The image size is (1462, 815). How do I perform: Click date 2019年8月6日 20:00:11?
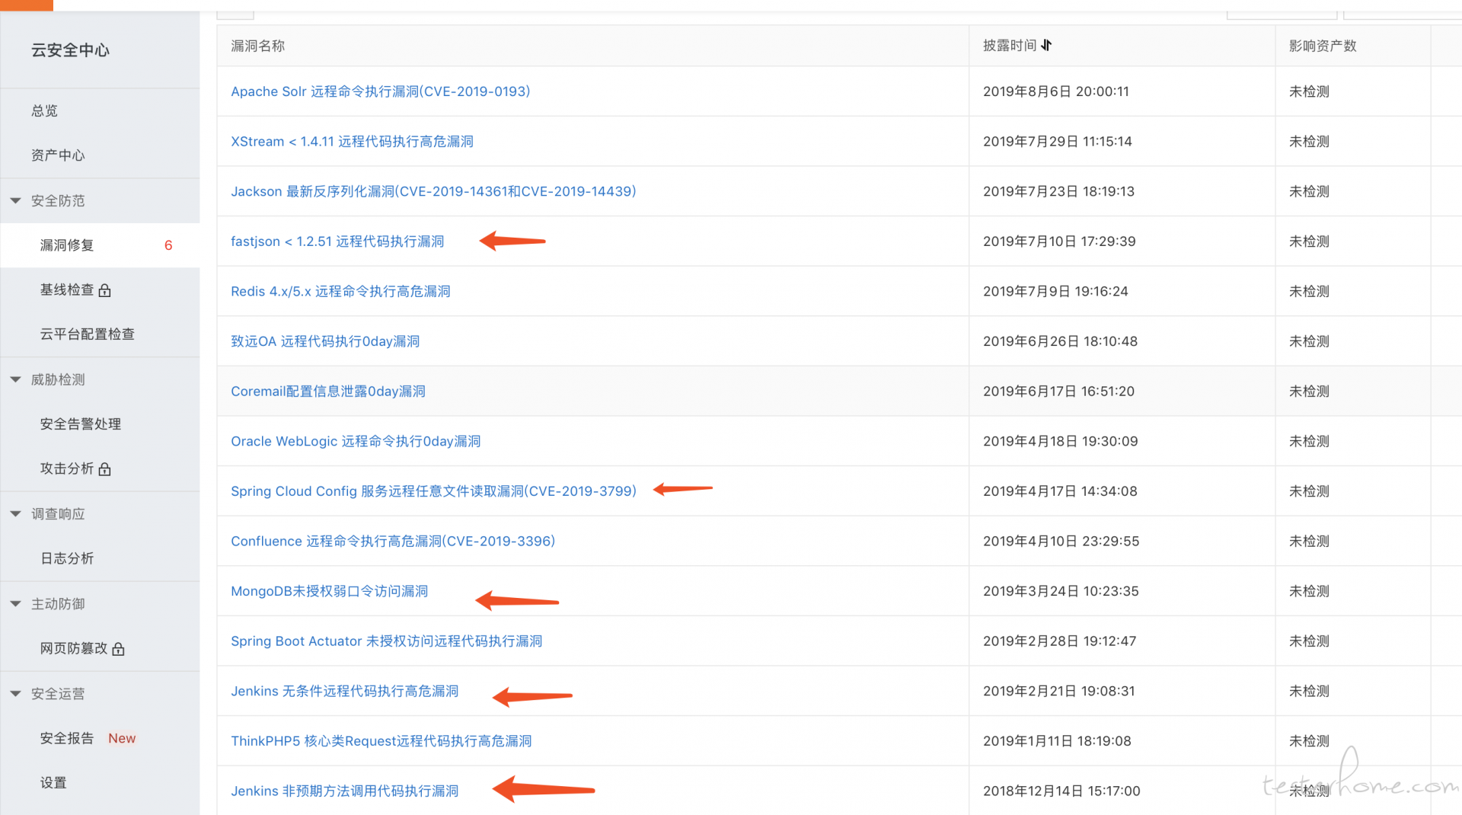(x=1056, y=91)
